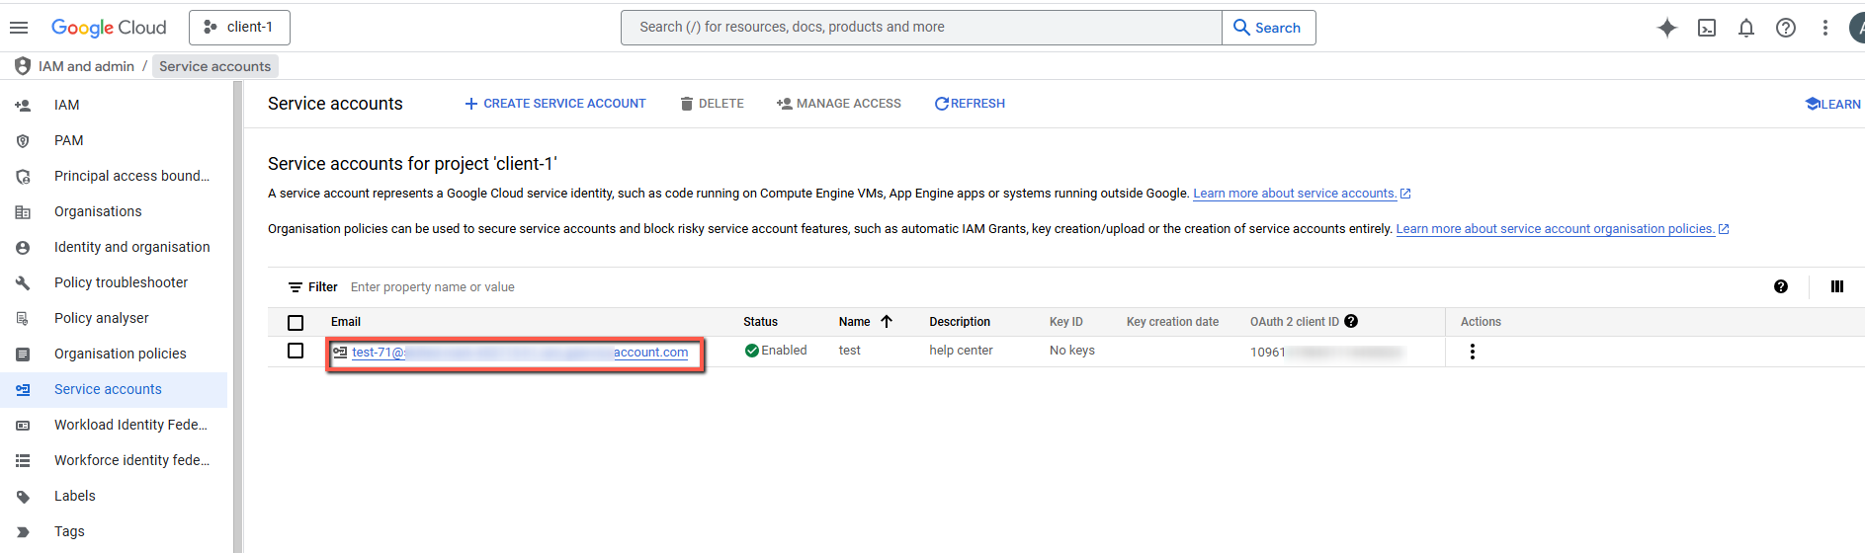This screenshot has height=553, width=1865.
Task: Click the sidebar vertical scrollbar
Action: 237,316
